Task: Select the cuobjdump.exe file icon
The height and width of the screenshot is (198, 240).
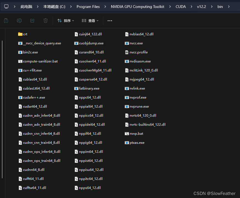Action: [76, 43]
